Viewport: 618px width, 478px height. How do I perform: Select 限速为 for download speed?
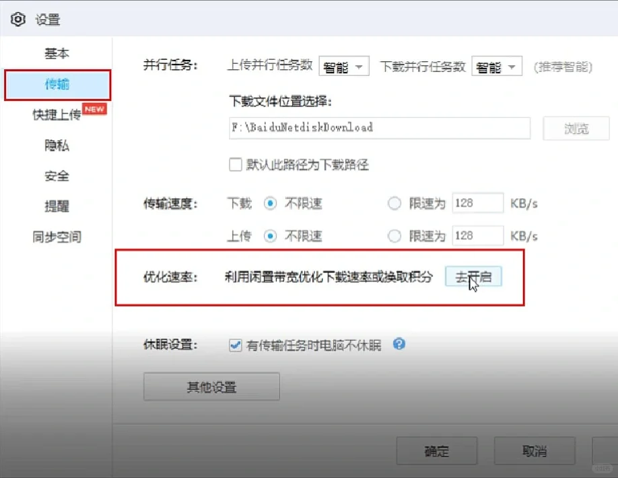point(394,203)
